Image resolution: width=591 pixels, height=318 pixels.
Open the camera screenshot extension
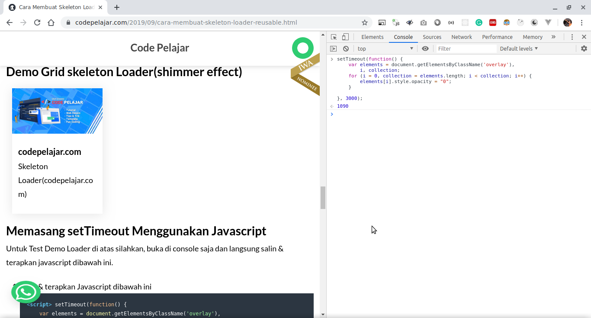pos(424,22)
